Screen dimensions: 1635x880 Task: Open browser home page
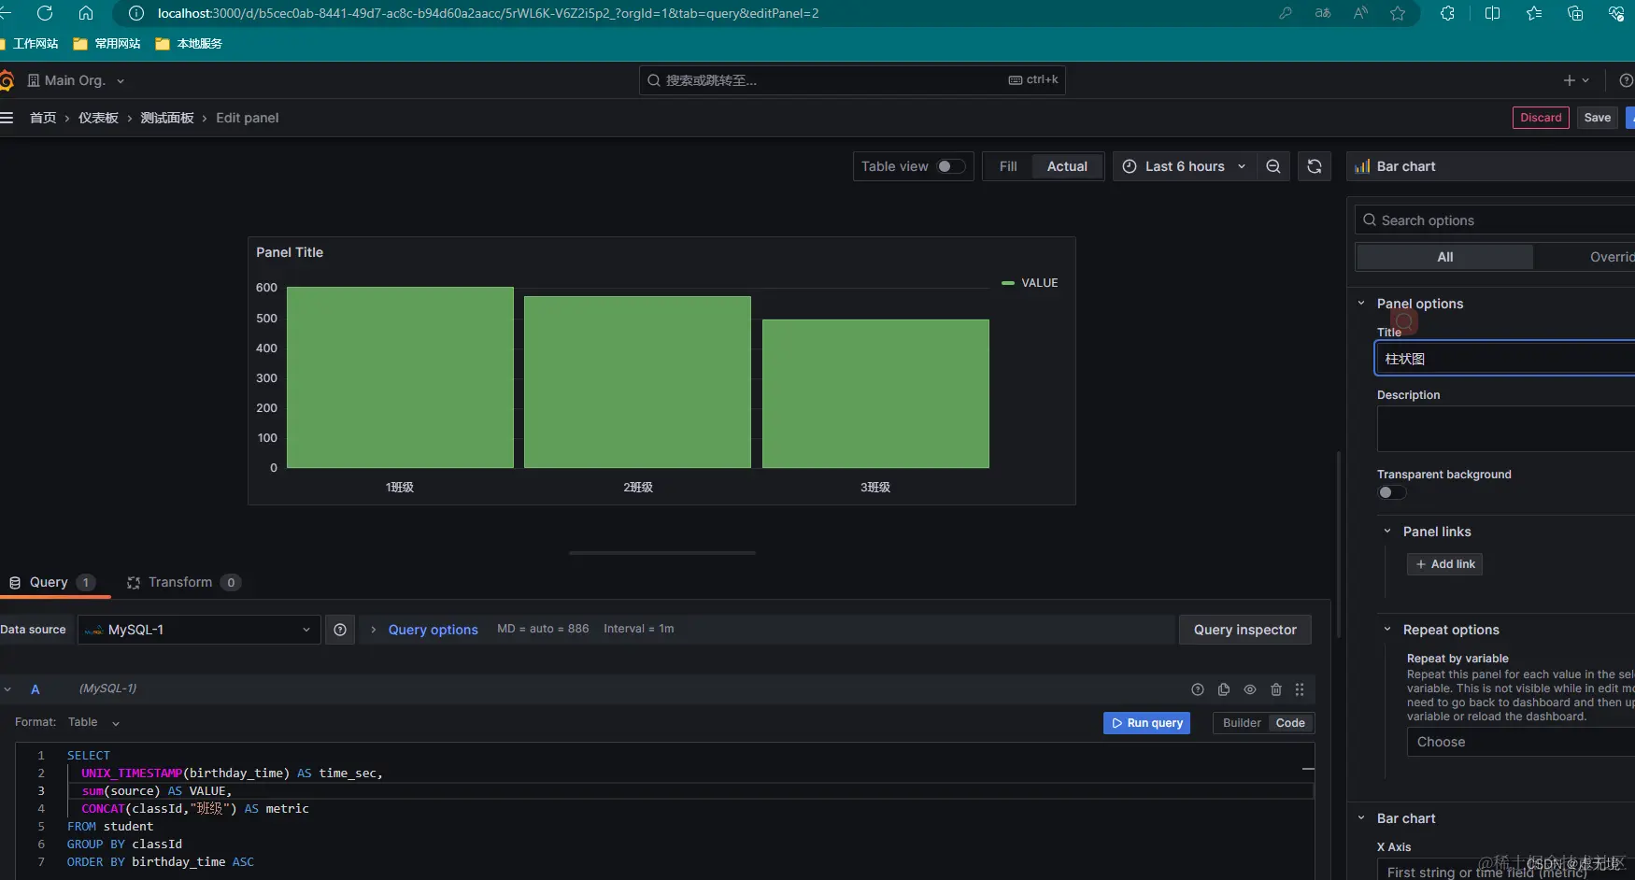[x=86, y=13]
